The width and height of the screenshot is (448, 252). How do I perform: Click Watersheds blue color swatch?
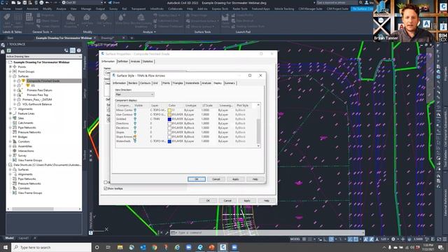pyautogui.click(x=169, y=141)
